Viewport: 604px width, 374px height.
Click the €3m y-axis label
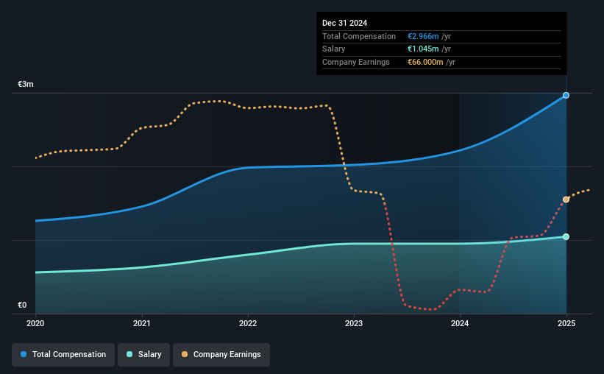[26, 84]
